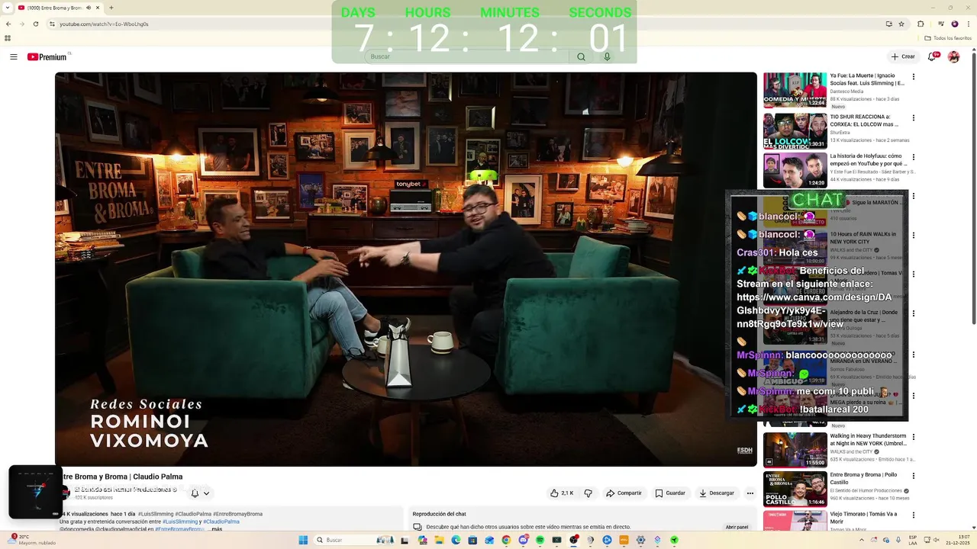Screen dimensions: 977x549
Task: Open a new browser tab
Action: pyautogui.click(x=111, y=8)
